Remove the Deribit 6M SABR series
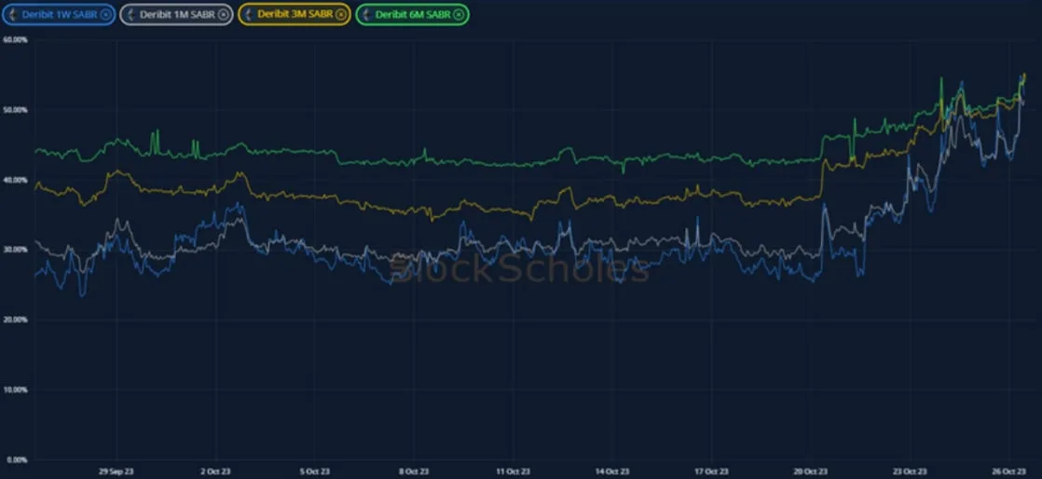The image size is (1042, 479). tap(459, 15)
